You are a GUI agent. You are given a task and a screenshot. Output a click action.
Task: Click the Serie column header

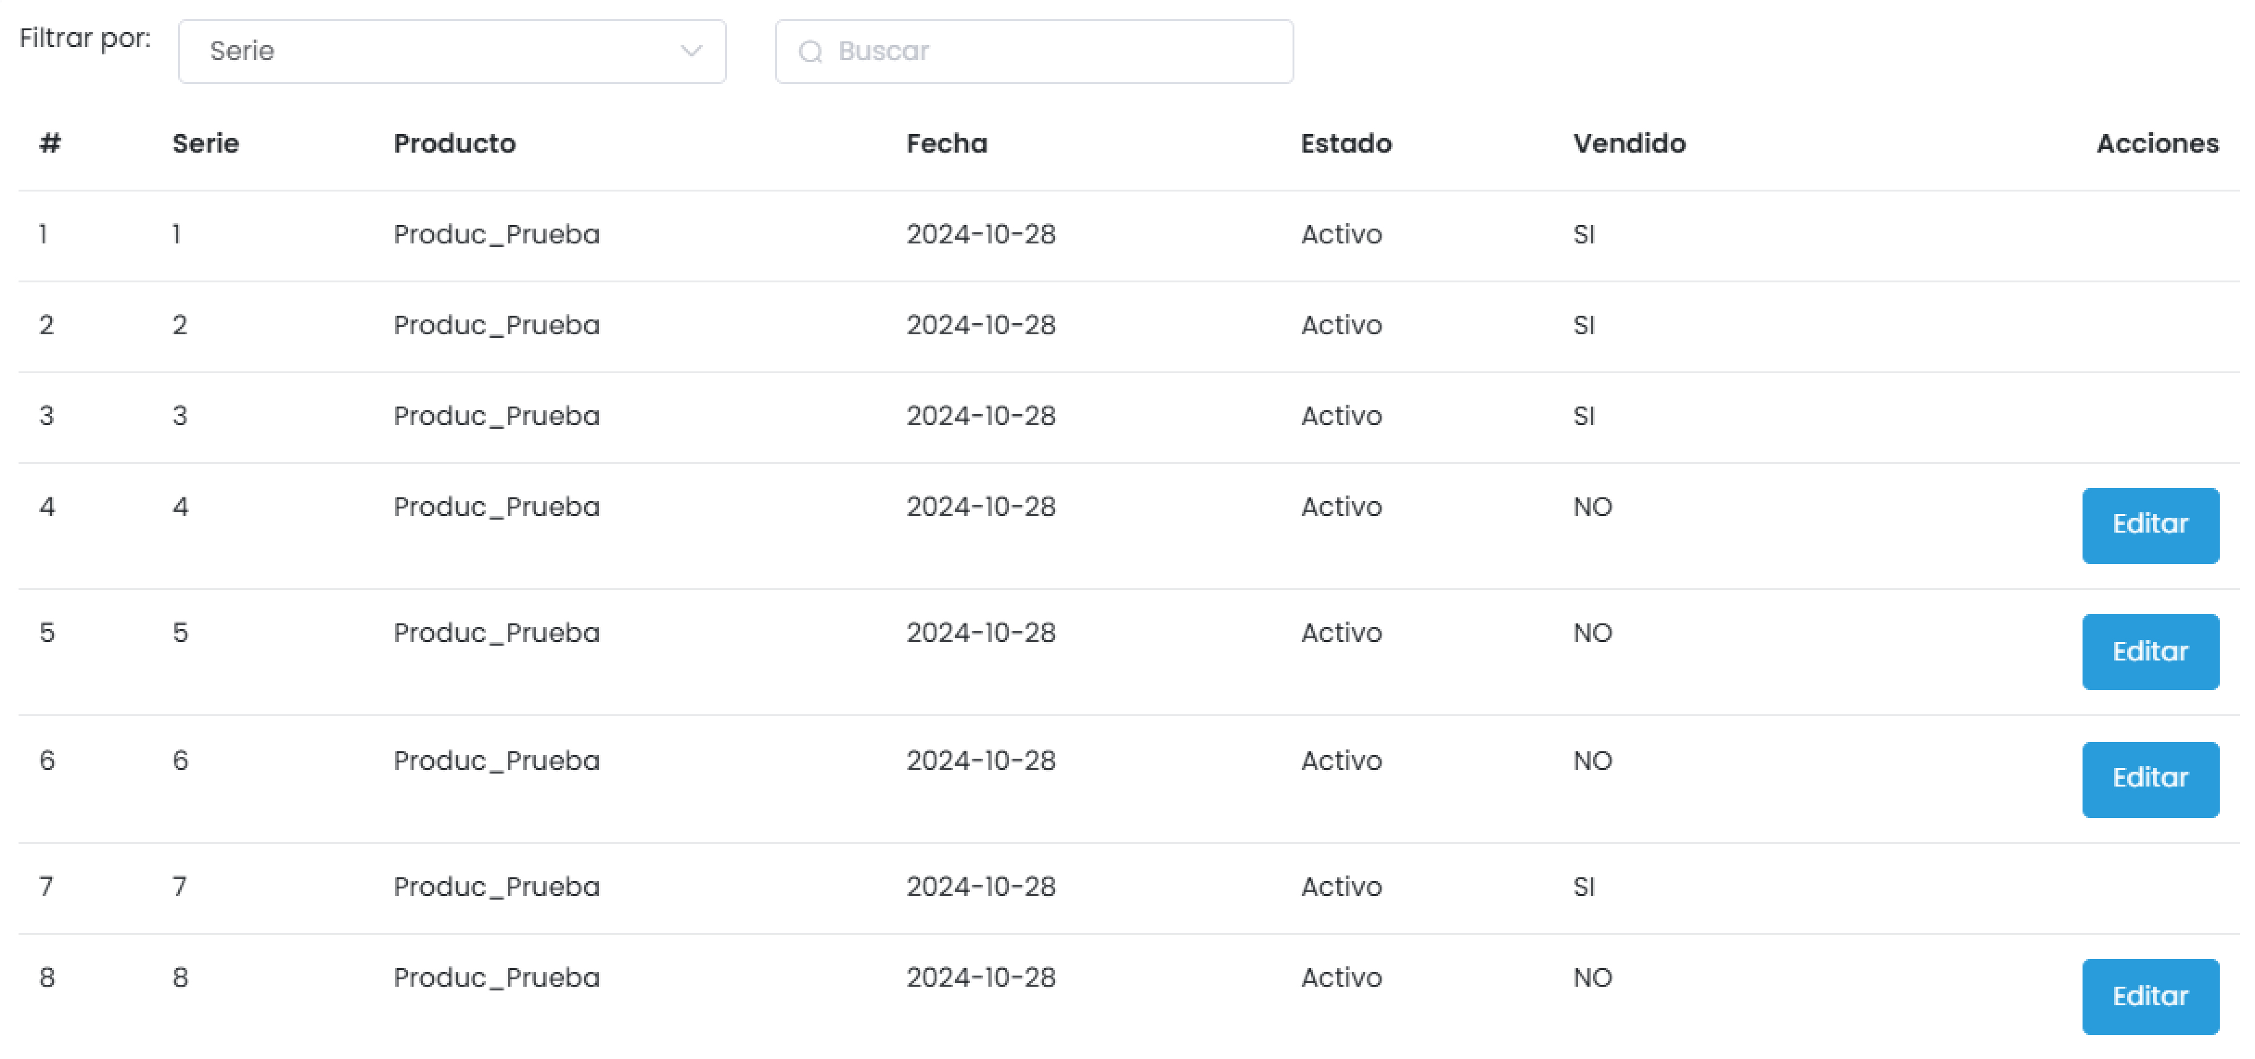(x=206, y=143)
